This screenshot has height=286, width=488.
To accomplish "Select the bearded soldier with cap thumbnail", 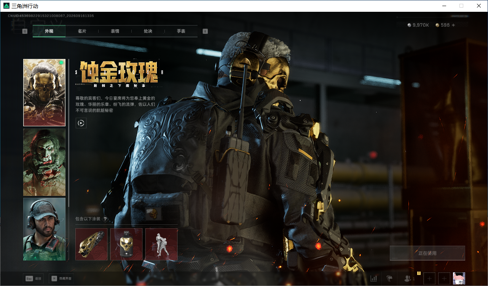I will pyautogui.click(x=44, y=229).
